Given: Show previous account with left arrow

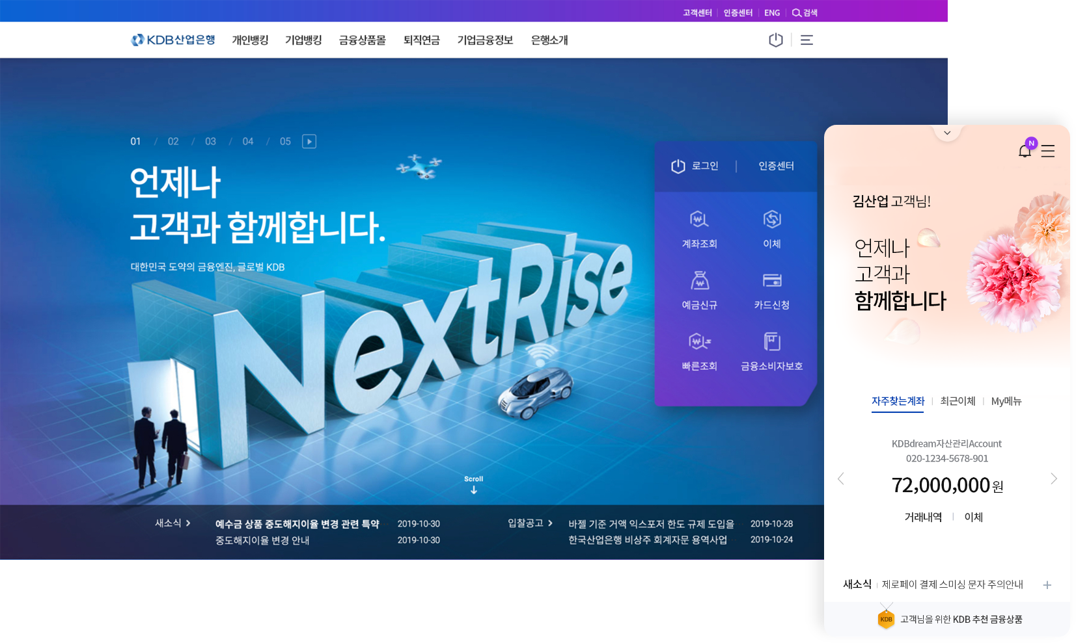Looking at the screenshot, I should [x=840, y=479].
